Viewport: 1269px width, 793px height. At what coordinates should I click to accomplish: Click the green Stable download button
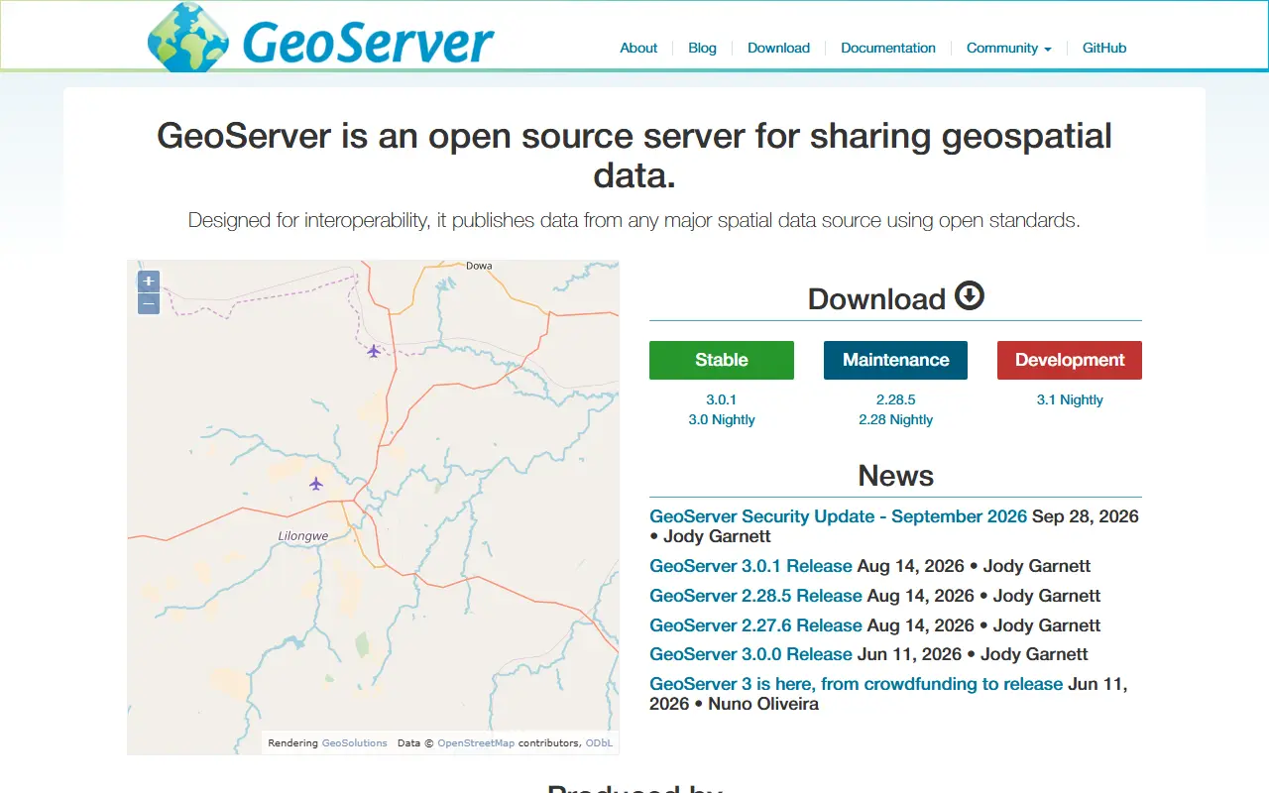tap(722, 360)
